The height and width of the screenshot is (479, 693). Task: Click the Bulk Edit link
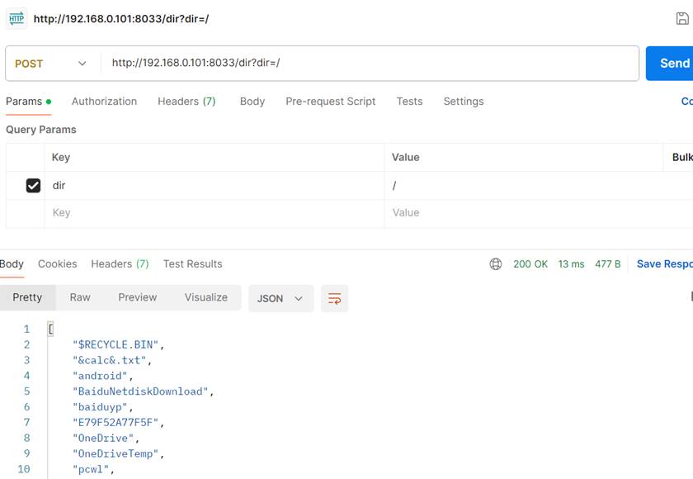click(682, 157)
